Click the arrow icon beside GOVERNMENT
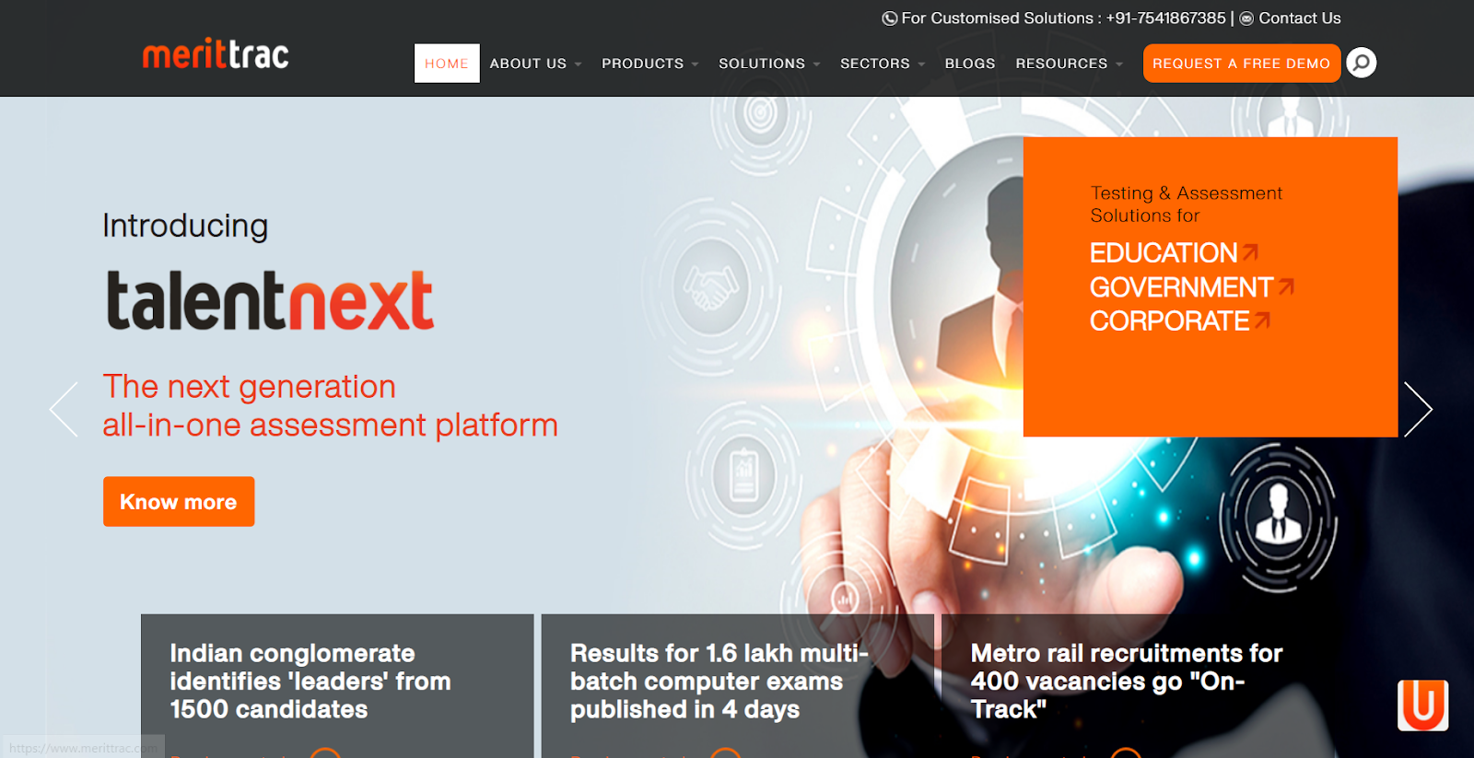Viewport: 1474px width, 758px height. (1286, 286)
